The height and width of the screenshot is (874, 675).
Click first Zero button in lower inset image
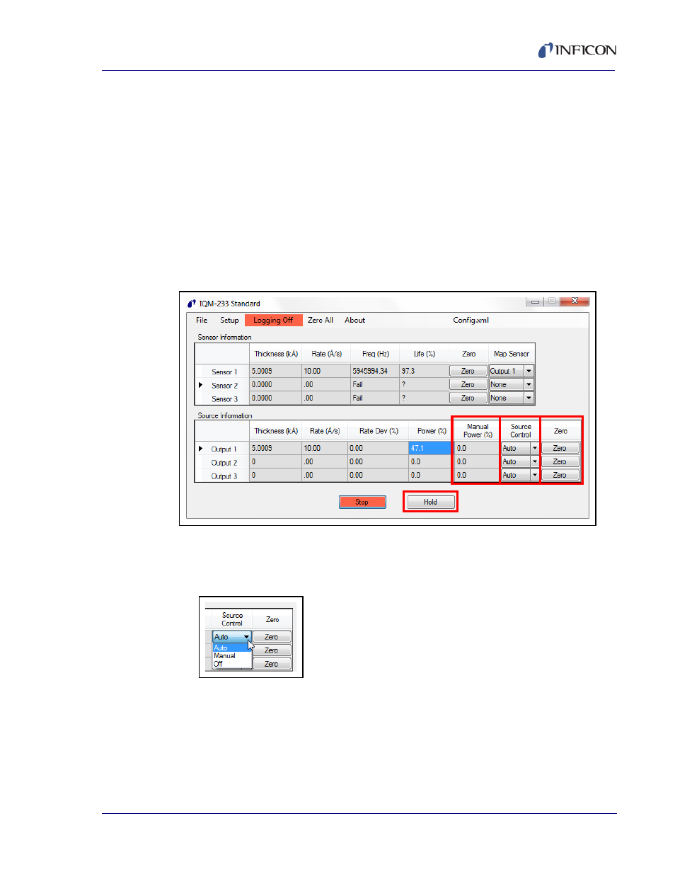[272, 637]
